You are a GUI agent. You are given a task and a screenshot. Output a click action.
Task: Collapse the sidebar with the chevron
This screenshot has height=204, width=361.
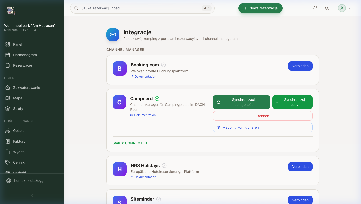(32, 196)
